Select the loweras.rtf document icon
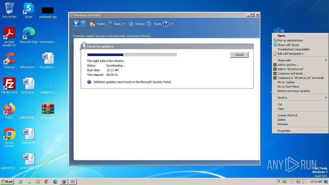329x185 pixels. click(29, 136)
